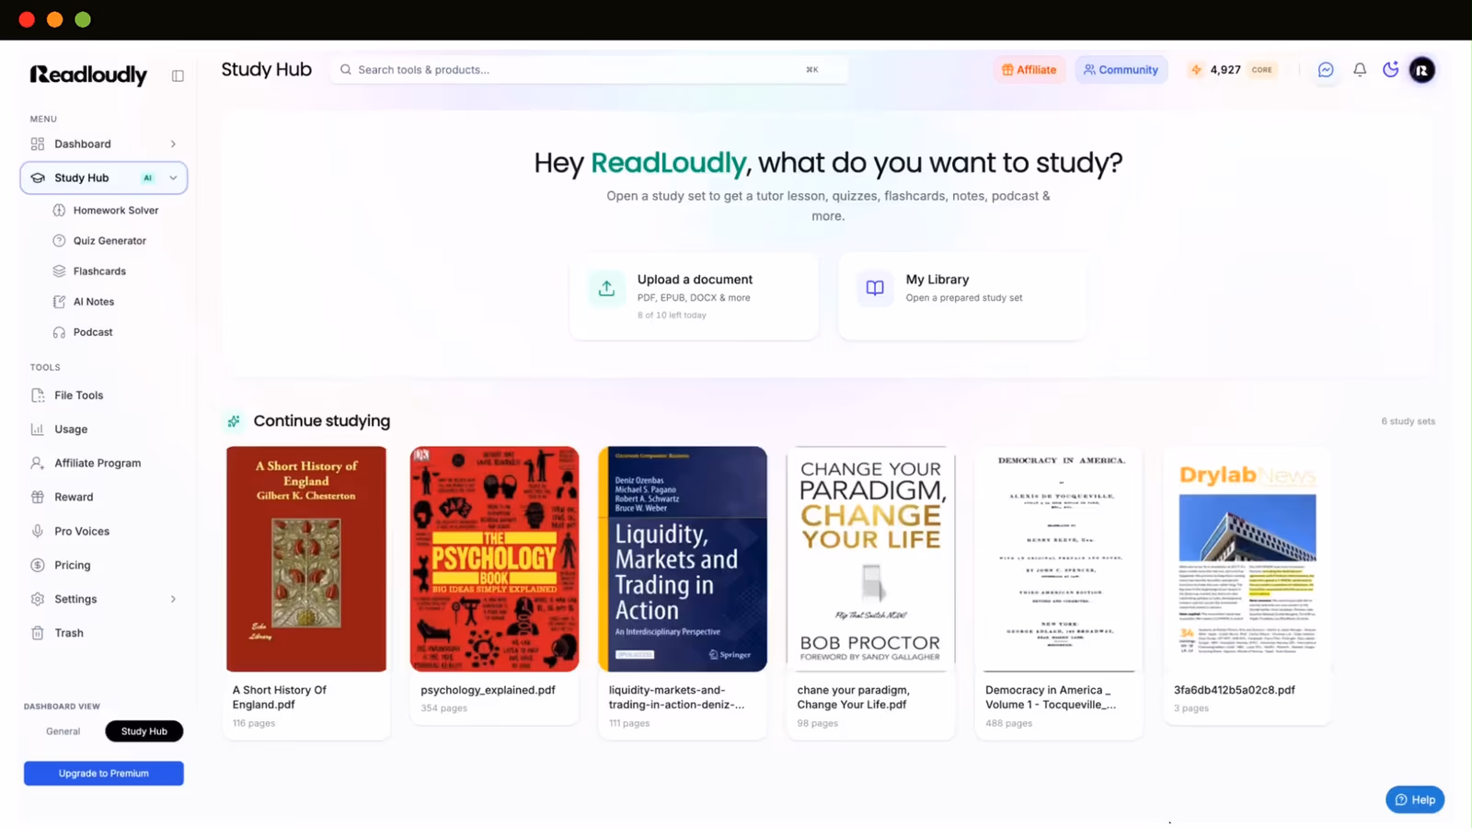Image resolution: width=1472 pixels, height=828 pixels.
Task: Click the Community button in header
Action: 1121,70
